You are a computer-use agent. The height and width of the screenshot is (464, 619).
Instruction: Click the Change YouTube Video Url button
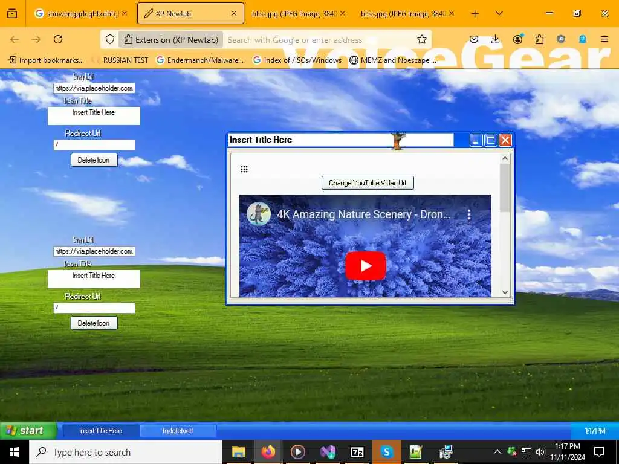(368, 182)
